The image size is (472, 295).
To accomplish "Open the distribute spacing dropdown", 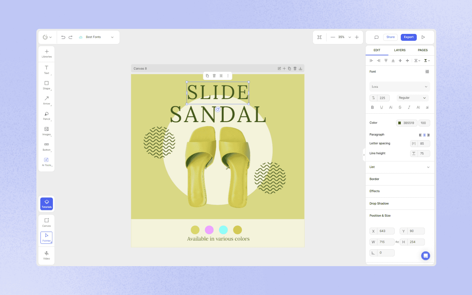I will (x=417, y=61).
